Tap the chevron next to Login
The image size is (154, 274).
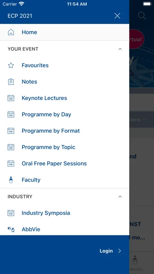pos(120,251)
